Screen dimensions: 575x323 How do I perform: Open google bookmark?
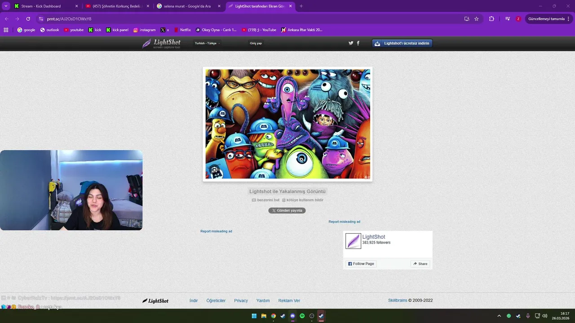(x=26, y=30)
